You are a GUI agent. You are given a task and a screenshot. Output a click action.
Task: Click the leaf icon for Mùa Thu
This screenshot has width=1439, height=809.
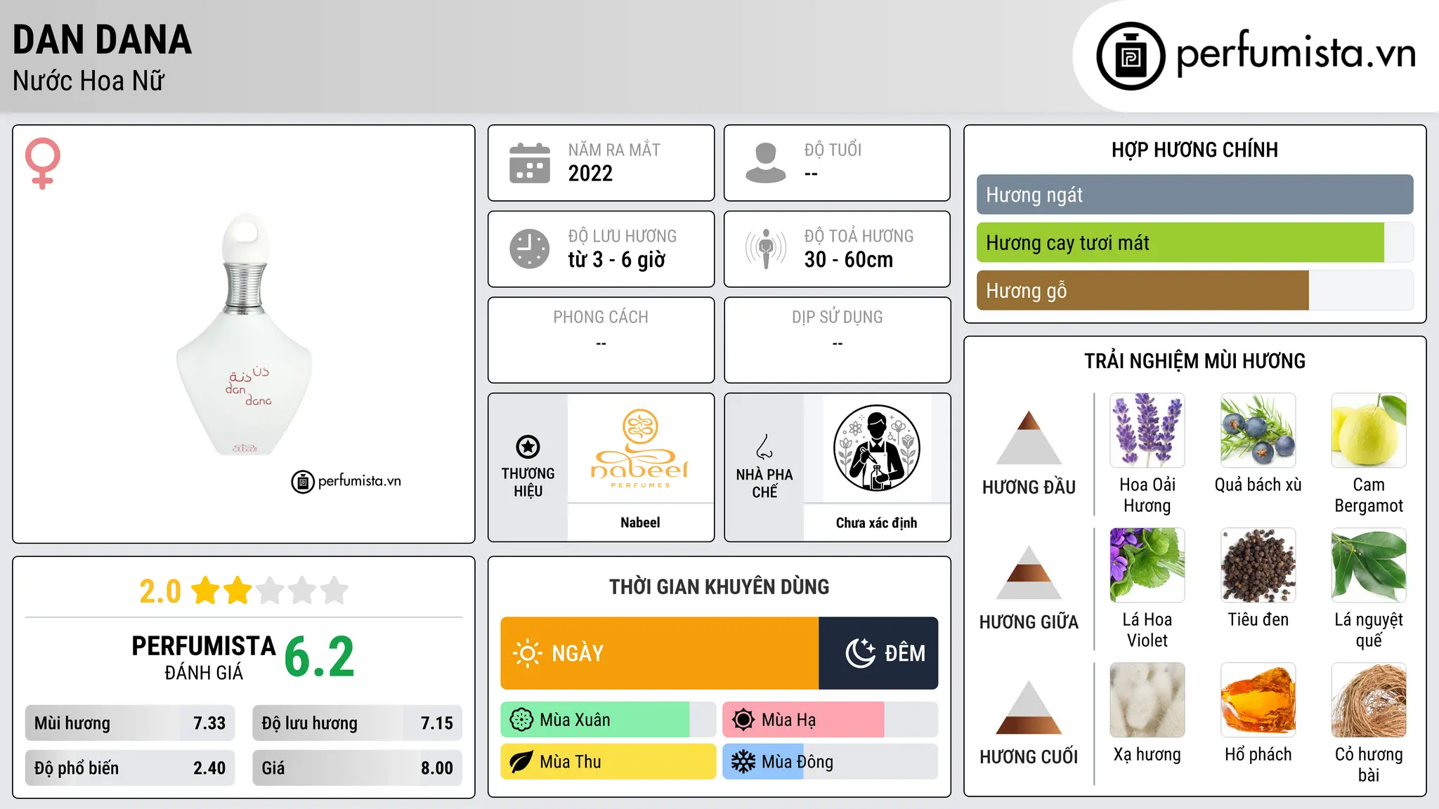pyautogui.click(x=521, y=762)
